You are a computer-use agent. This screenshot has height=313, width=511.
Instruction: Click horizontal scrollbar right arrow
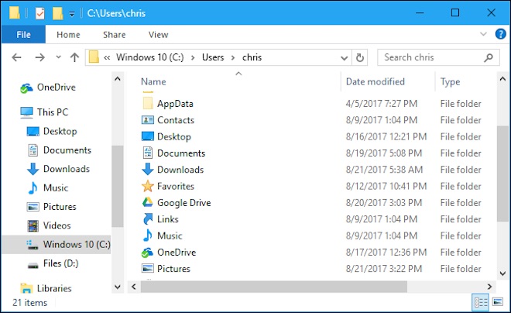click(x=489, y=287)
